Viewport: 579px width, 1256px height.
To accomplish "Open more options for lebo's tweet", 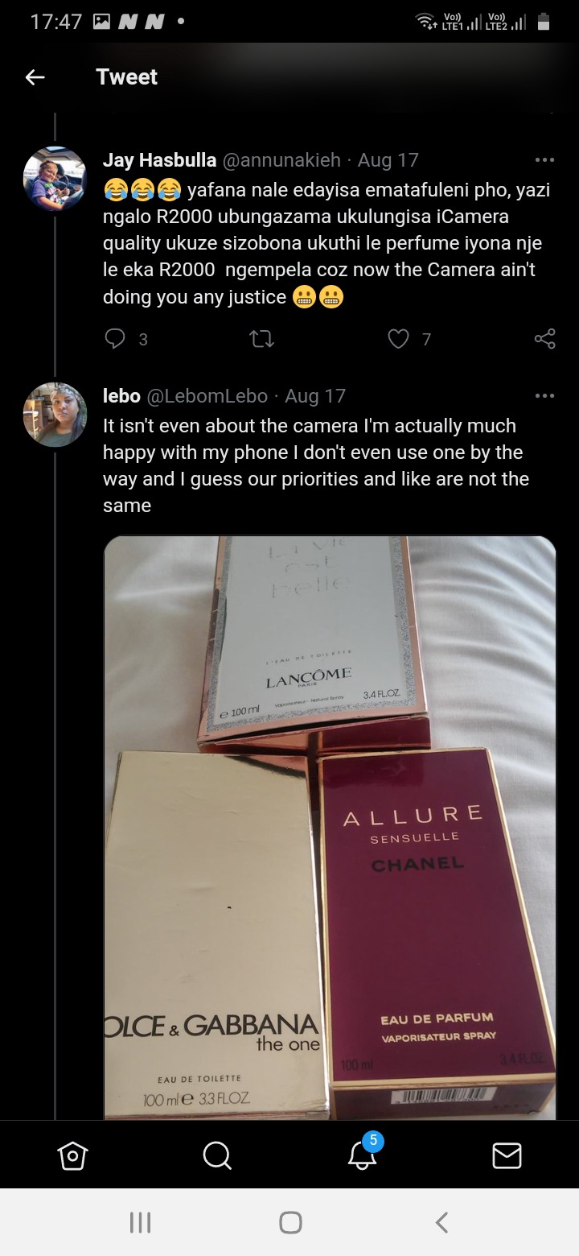I will (x=544, y=395).
